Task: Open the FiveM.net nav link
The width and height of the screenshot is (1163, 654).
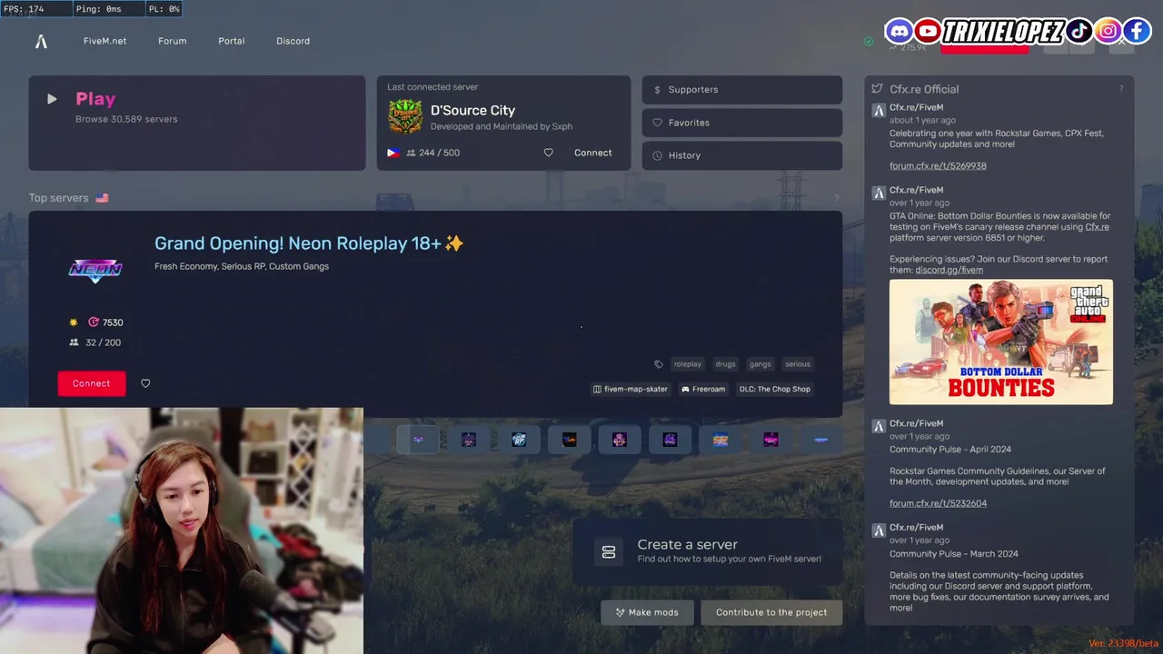Action: [x=104, y=41]
